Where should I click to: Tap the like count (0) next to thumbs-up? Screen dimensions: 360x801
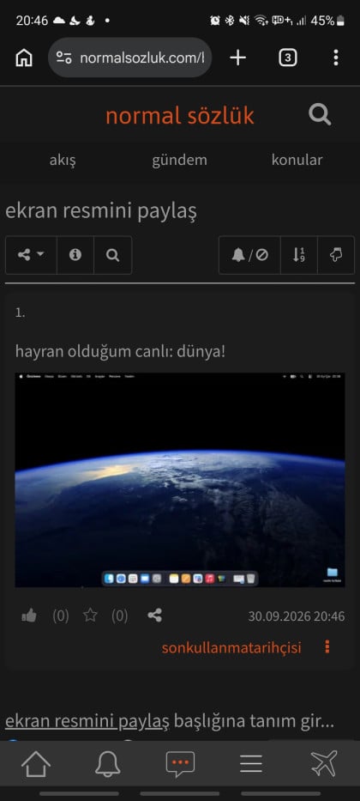pyautogui.click(x=61, y=616)
